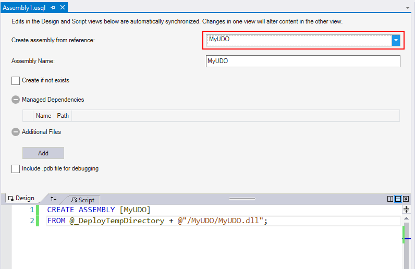Image resolution: width=415 pixels, height=269 pixels.
Task: Collapse pane with the chevron icon
Action: pos(406,199)
